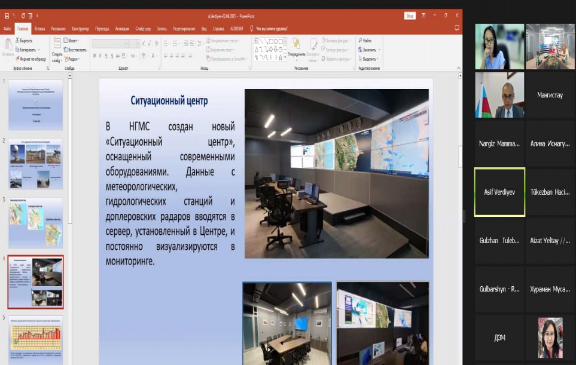This screenshot has width=576, height=365.
Task: Select Asif Verdiyev participant tile
Action: click(x=499, y=192)
